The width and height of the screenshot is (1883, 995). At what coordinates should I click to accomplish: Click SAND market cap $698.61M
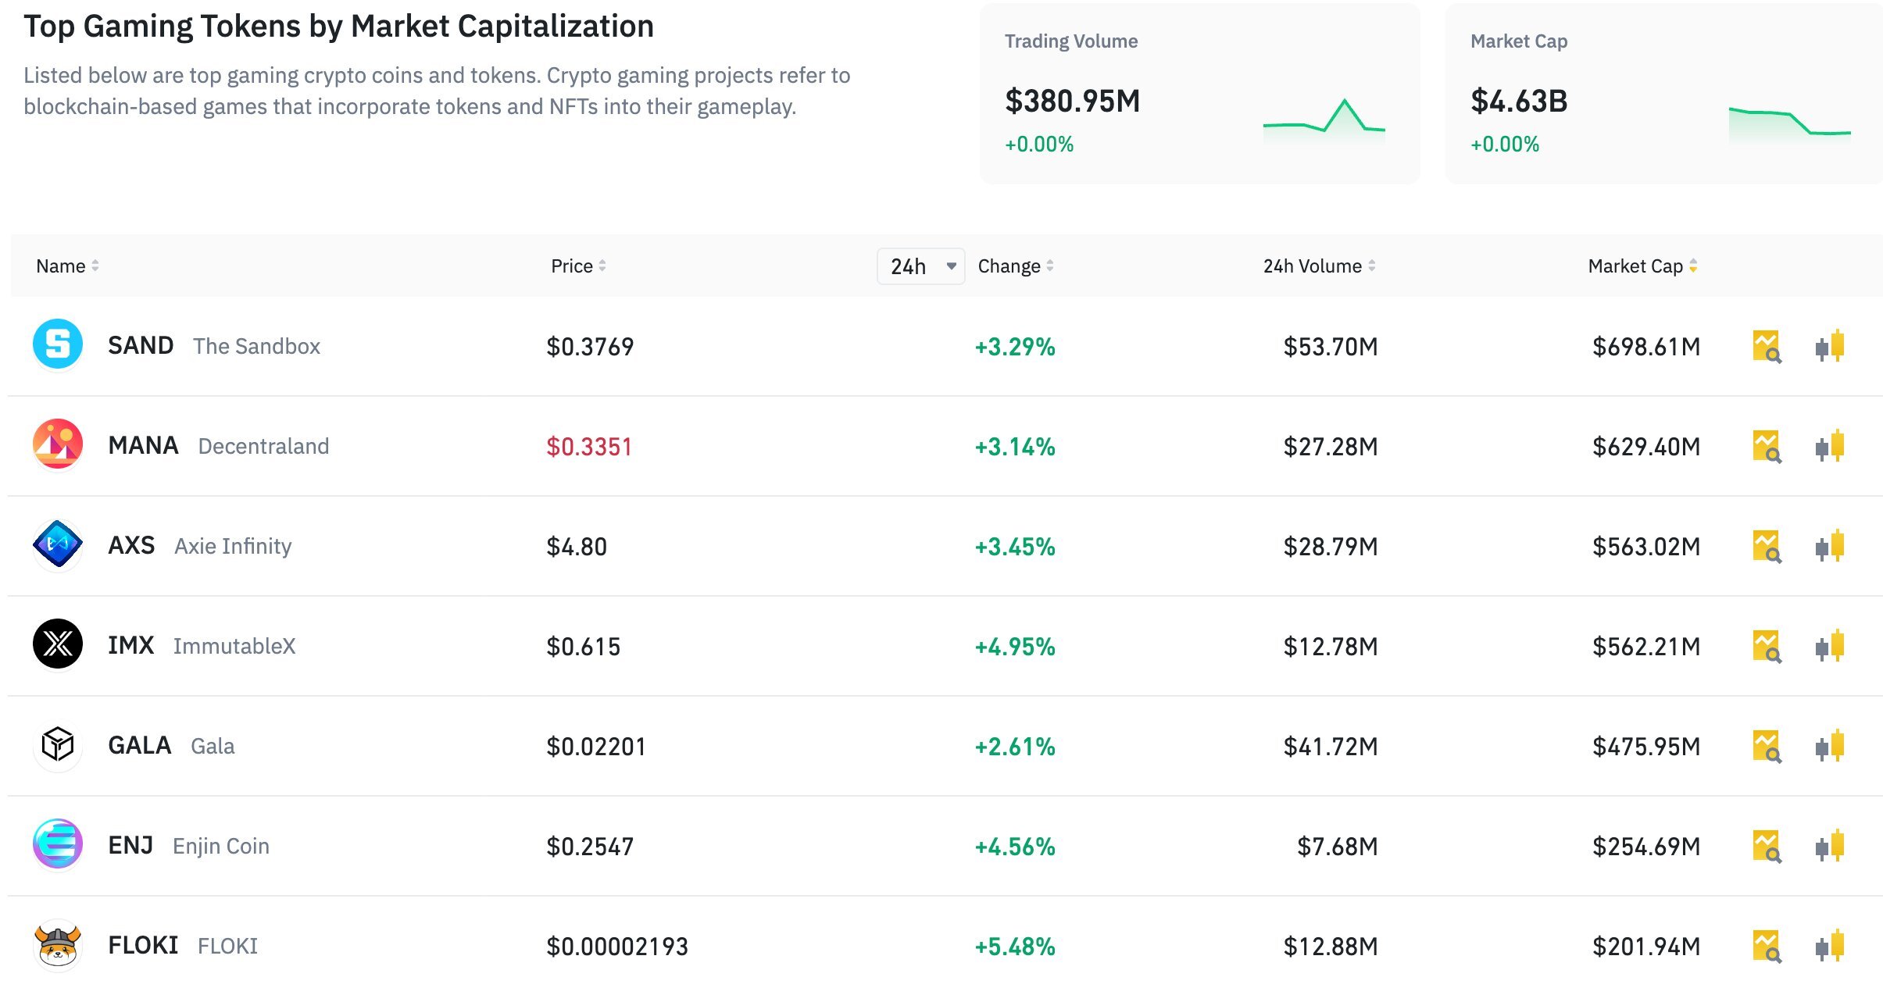(1646, 346)
